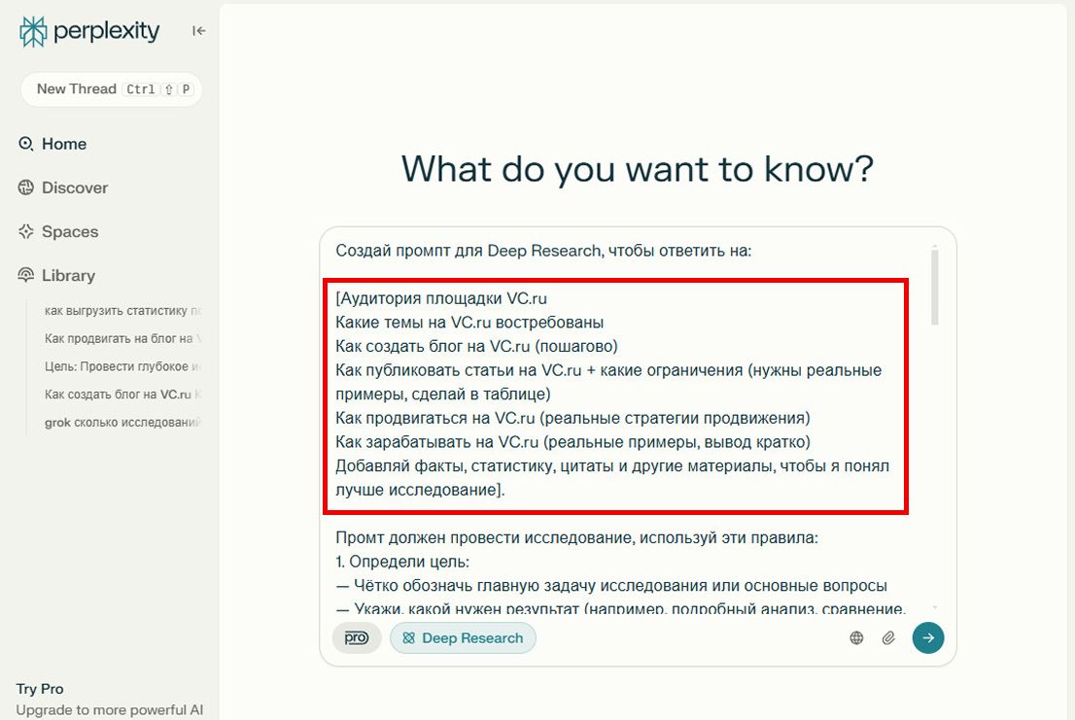The height and width of the screenshot is (720, 1075).
Task: Click the Try Pro upgrade link
Action: [40, 688]
